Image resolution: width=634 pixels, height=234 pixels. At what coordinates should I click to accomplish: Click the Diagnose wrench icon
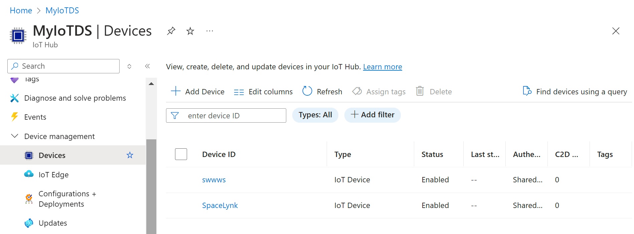(14, 98)
